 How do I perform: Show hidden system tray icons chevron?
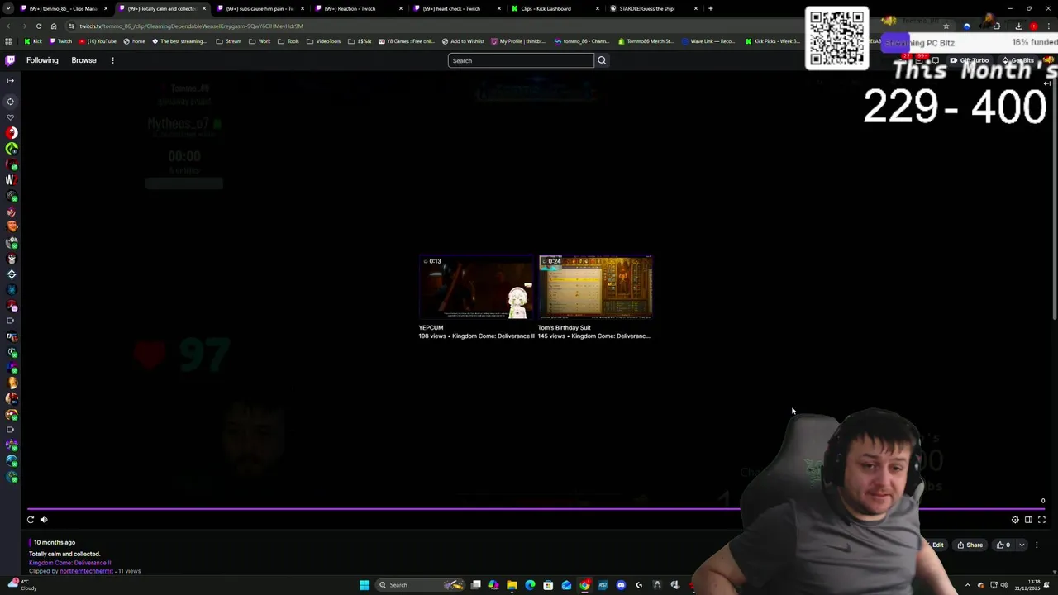[967, 585]
